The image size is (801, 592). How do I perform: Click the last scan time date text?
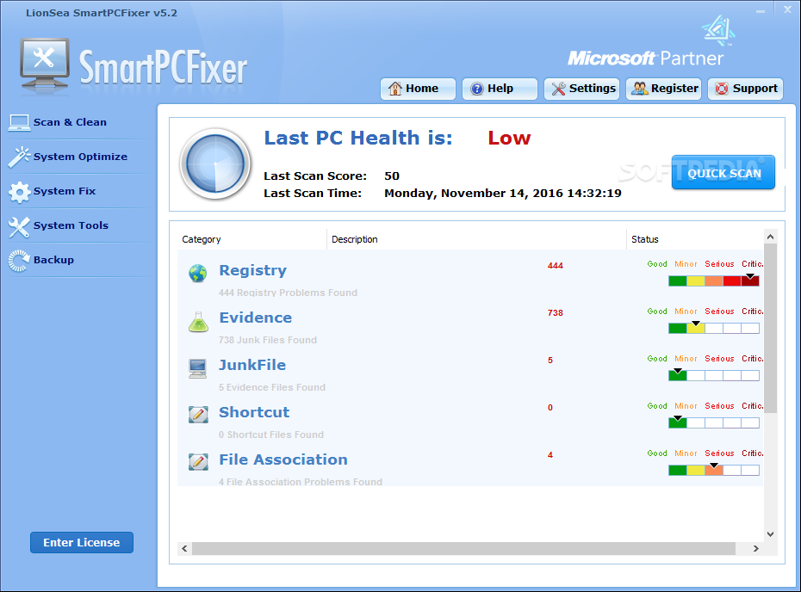coord(503,194)
